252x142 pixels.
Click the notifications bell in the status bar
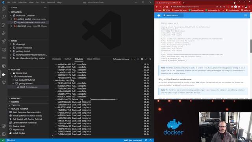coord(150,140)
